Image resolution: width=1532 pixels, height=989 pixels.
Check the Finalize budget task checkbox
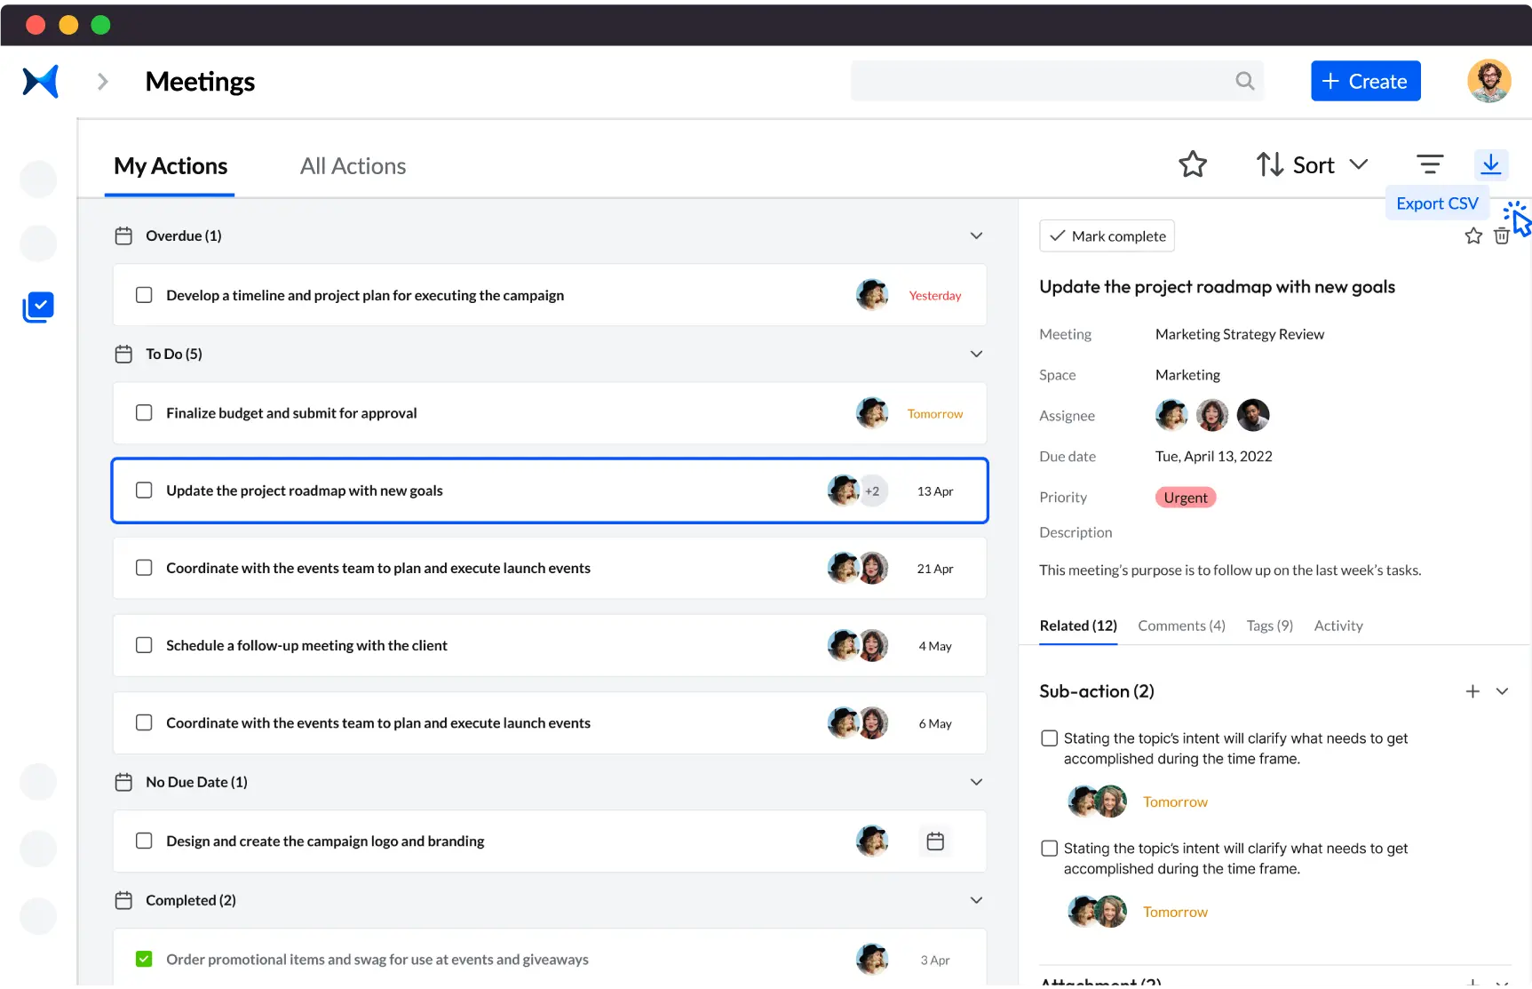click(x=144, y=413)
